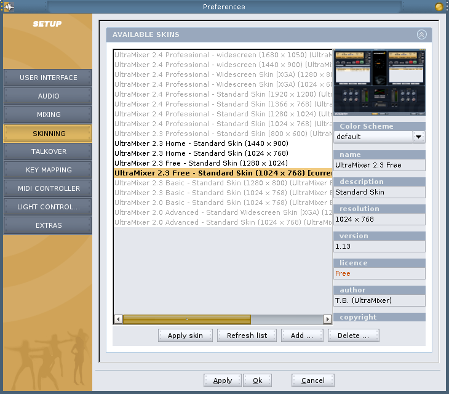Screen dimensions: 449x394
Task: Click the Refresh list button
Action: pyautogui.click(x=247, y=336)
